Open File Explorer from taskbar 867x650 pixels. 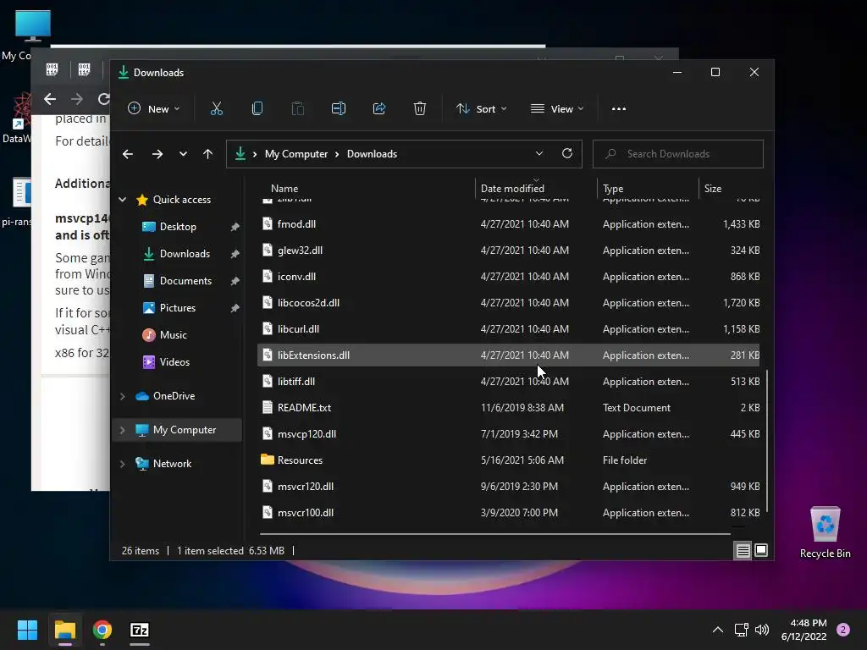click(x=64, y=630)
